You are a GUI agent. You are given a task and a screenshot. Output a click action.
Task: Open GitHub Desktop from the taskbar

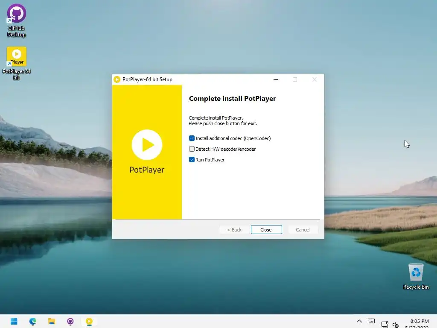pos(70,321)
